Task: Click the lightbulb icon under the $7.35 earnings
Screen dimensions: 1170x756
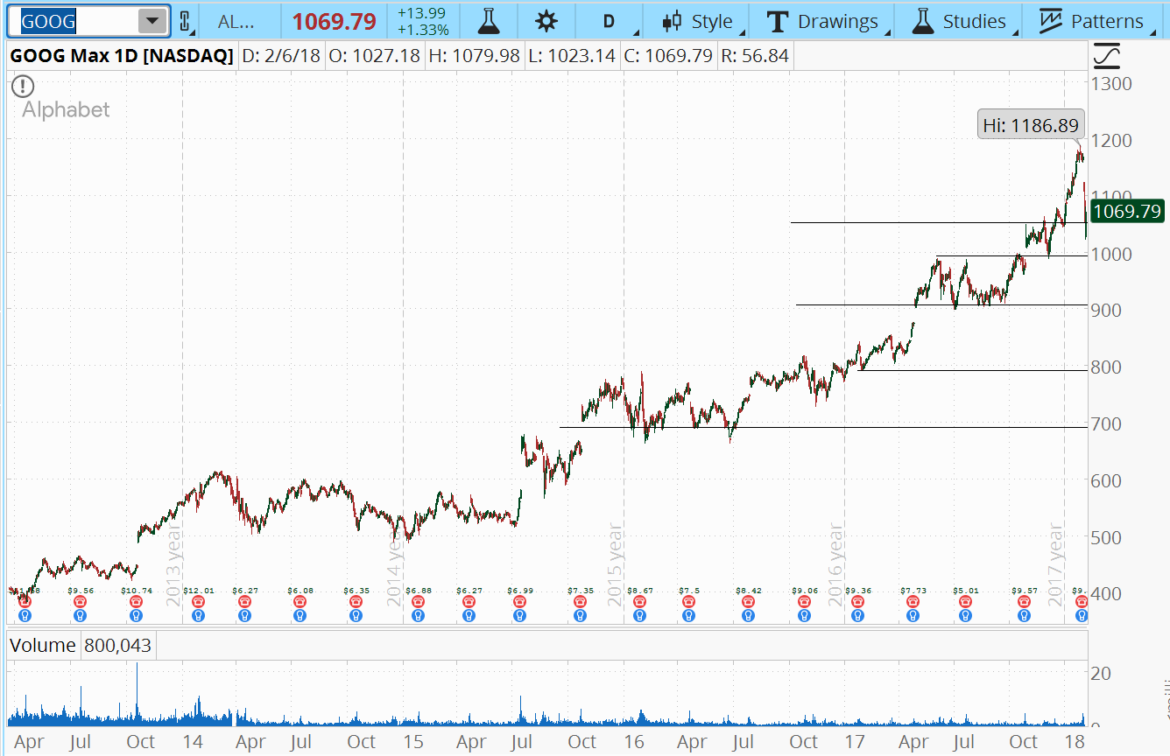Action: pos(580,616)
